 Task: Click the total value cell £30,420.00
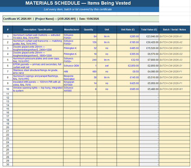click(149, 42)
